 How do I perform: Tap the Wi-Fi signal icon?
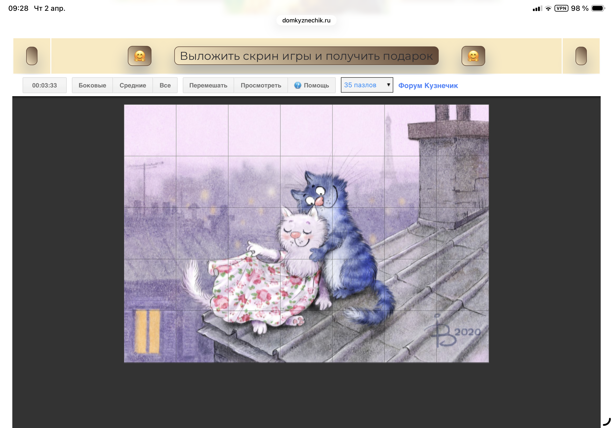coord(548,8)
